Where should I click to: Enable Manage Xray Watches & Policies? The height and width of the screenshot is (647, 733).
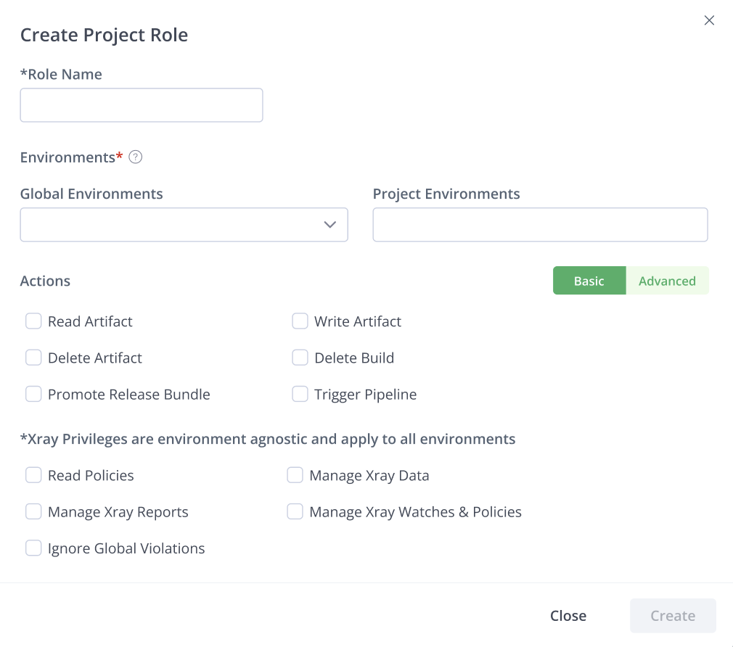point(295,511)
